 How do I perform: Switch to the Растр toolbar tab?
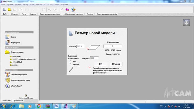pos(24,14)
